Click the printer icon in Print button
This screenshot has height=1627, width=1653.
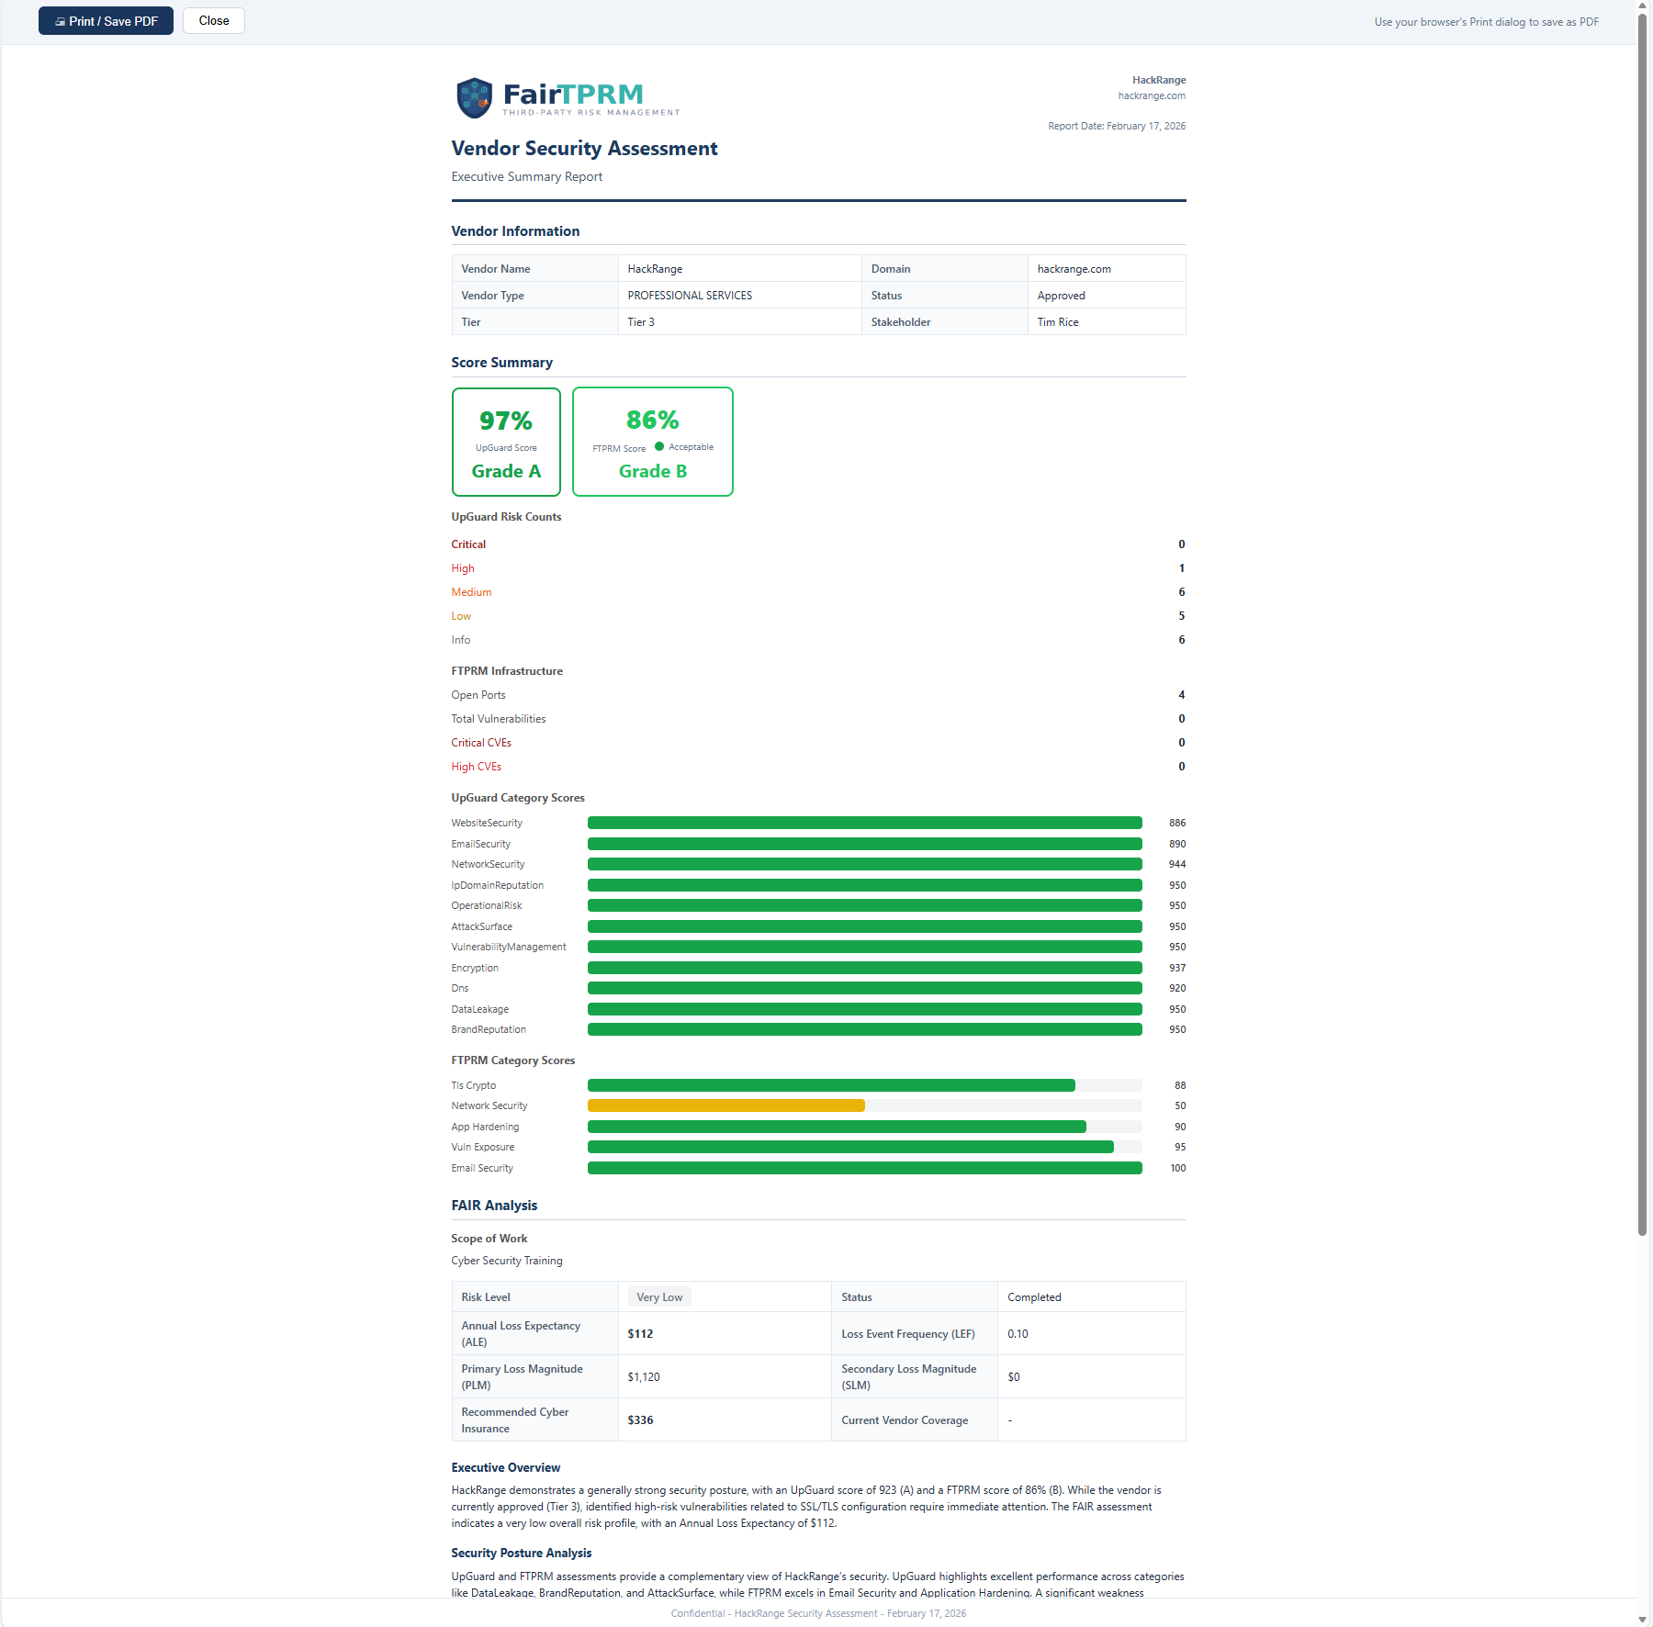(x=60, y=21)
